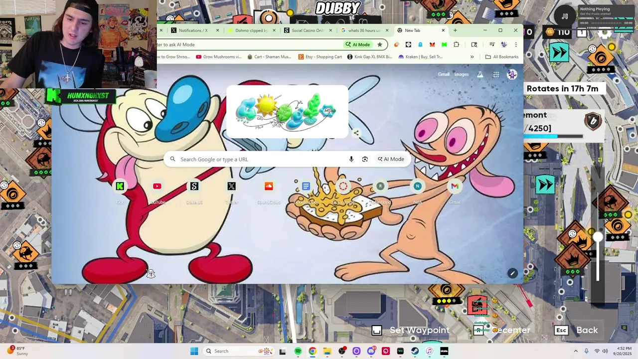Image resolution: width=638 pixels, height=359 pixels.
Task: Open the weather widget showing 85°F Sunny
Action: tap(17, 351)
